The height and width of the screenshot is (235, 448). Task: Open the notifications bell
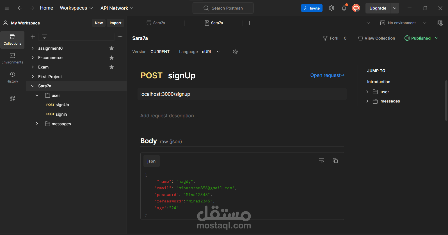[x=344, y=8]
